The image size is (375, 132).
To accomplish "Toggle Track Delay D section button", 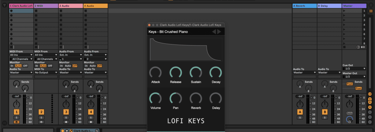I will click(x=370, y=112).
